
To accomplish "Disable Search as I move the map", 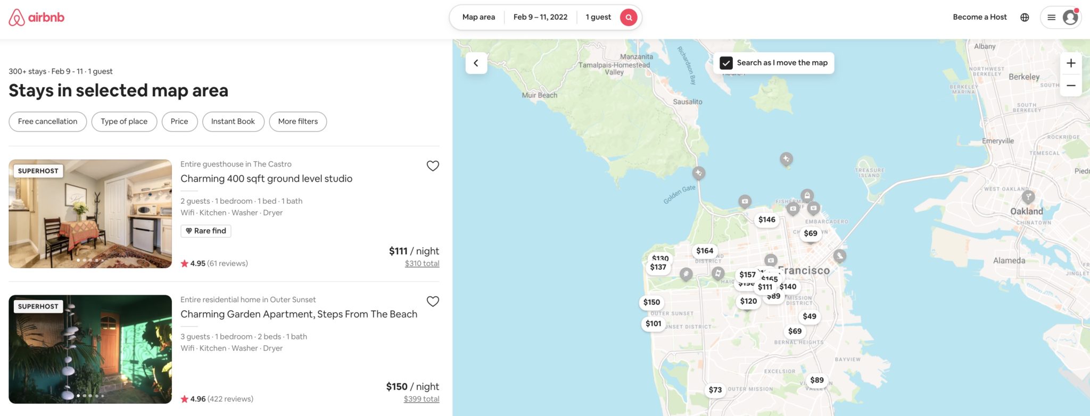I will tap(727, 62).
